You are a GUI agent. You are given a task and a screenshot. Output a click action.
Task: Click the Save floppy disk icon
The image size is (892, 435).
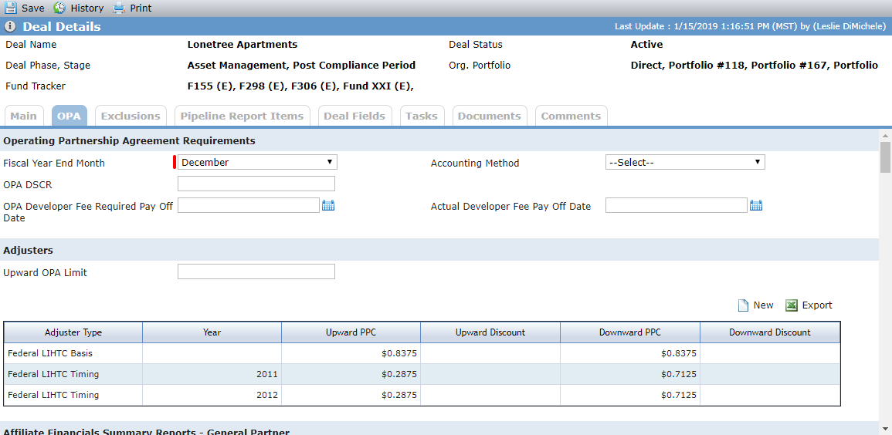click(x=11, y=8)
